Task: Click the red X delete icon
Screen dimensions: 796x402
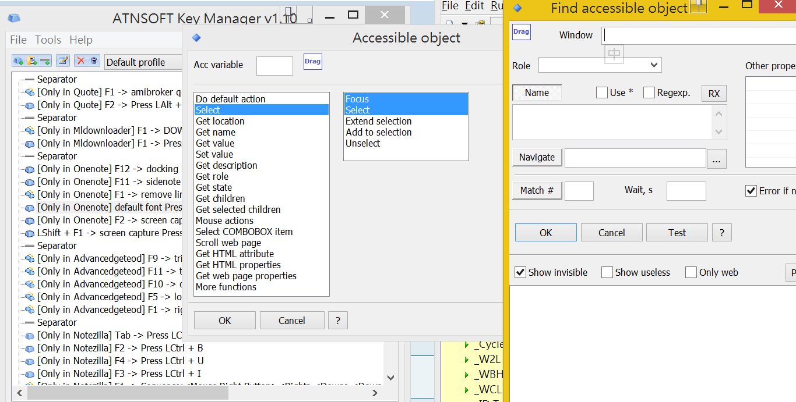Action: [x=81, y=61]
